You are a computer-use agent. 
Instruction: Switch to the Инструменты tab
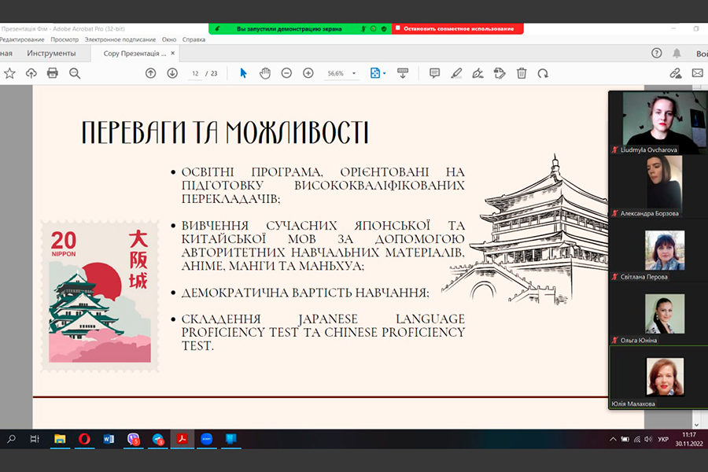coord(51,53)
